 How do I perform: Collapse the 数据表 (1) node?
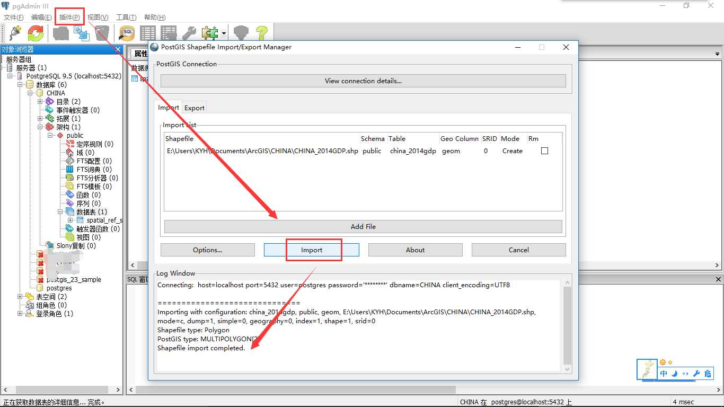60,211
